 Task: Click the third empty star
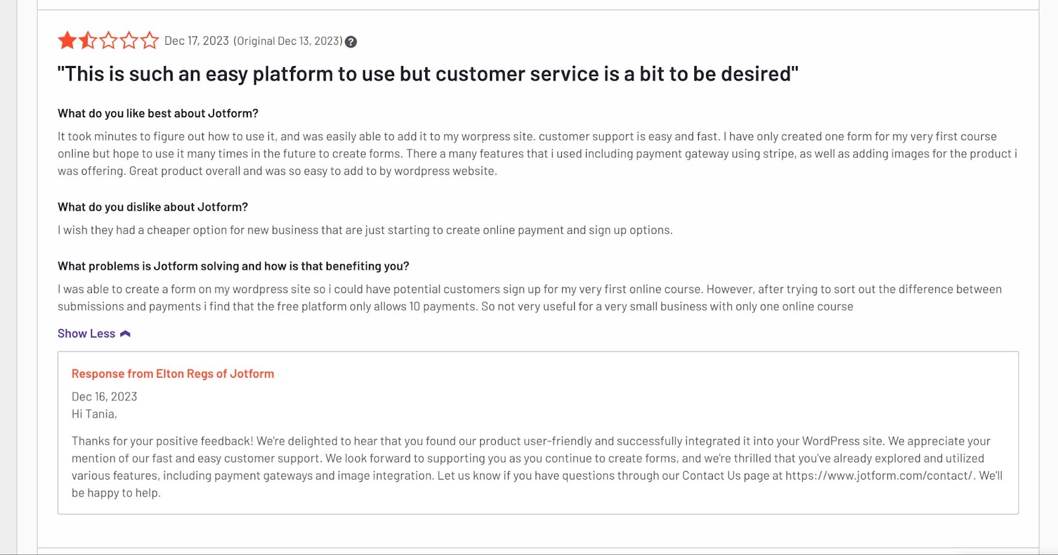(108, 41)
